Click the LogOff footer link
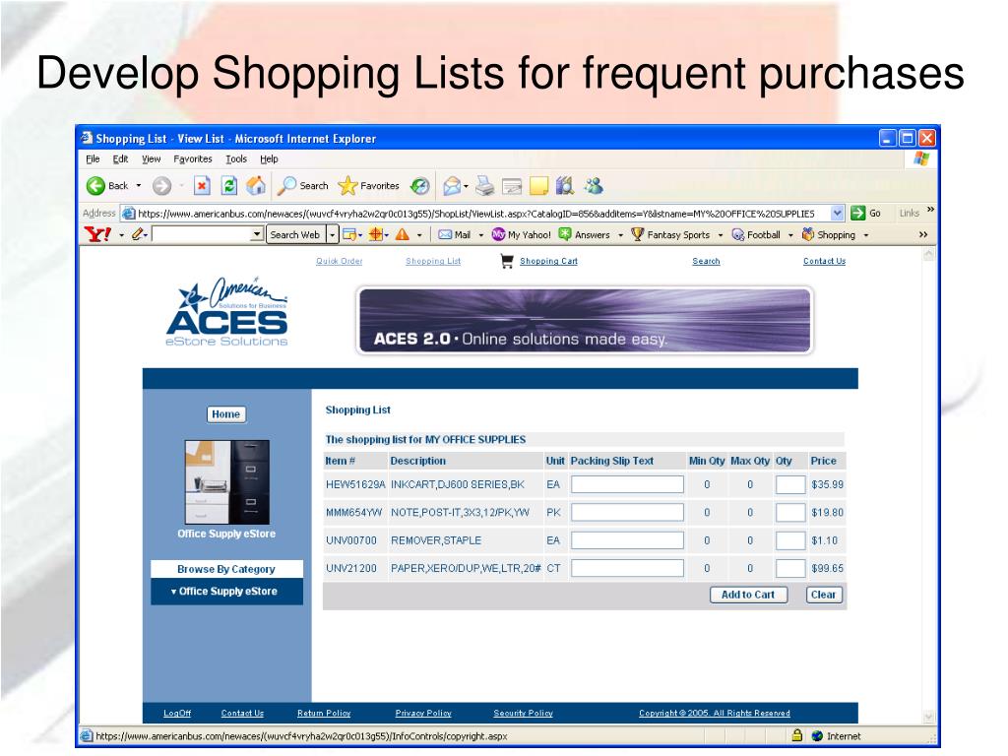 pyautogui.click(x=177, y=713)
